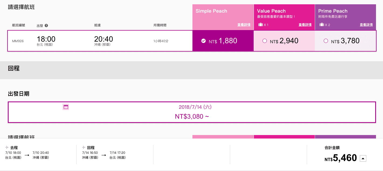Click the MM926 flight row
383x171 pixels.
(x=100, y=41)
